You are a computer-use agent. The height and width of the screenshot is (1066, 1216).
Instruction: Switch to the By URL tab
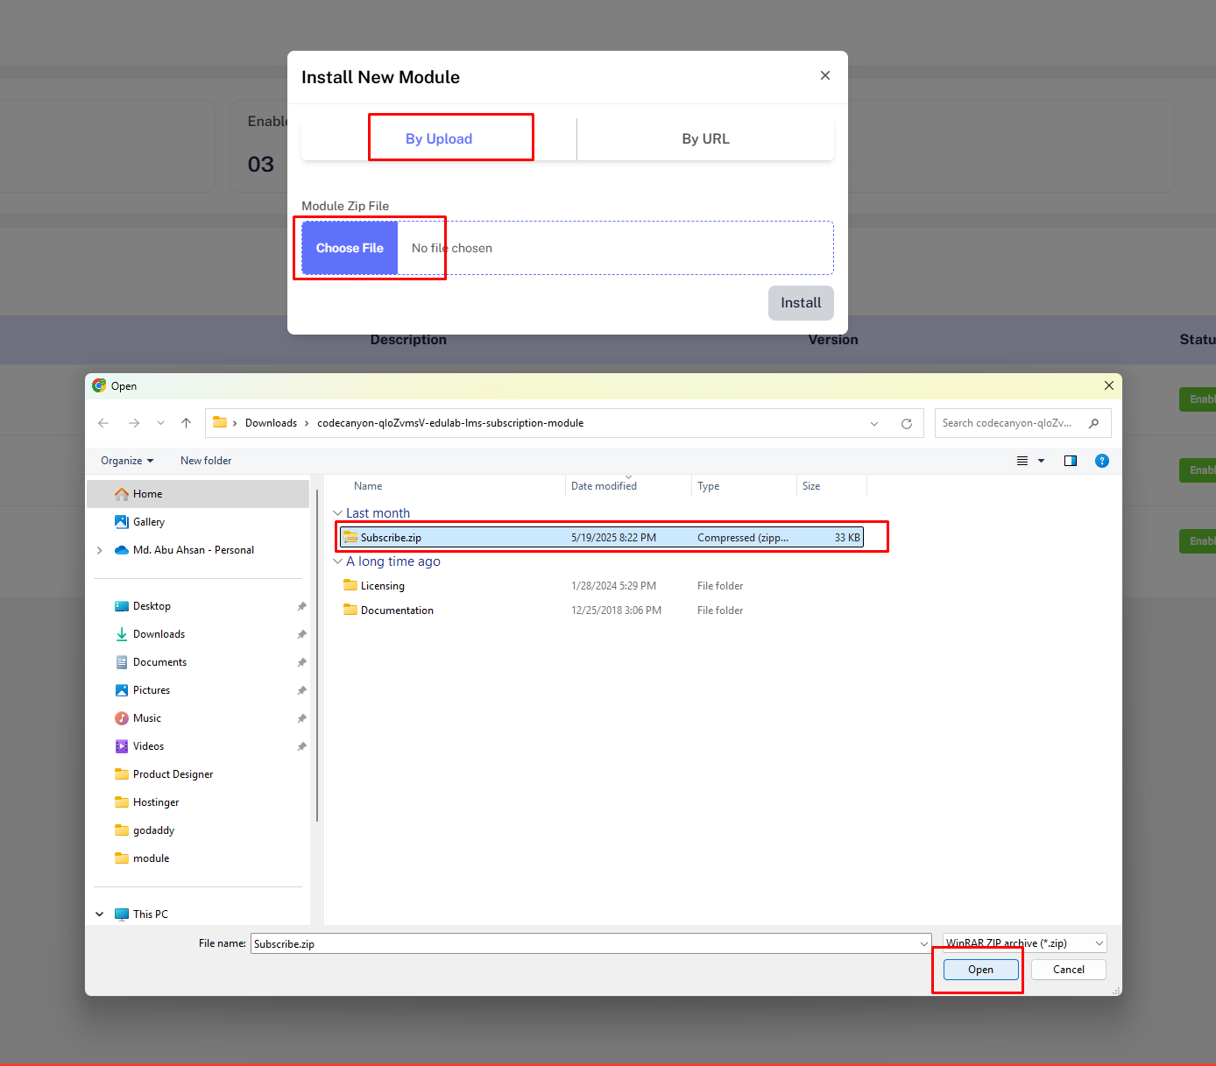(x=705, y=138)
